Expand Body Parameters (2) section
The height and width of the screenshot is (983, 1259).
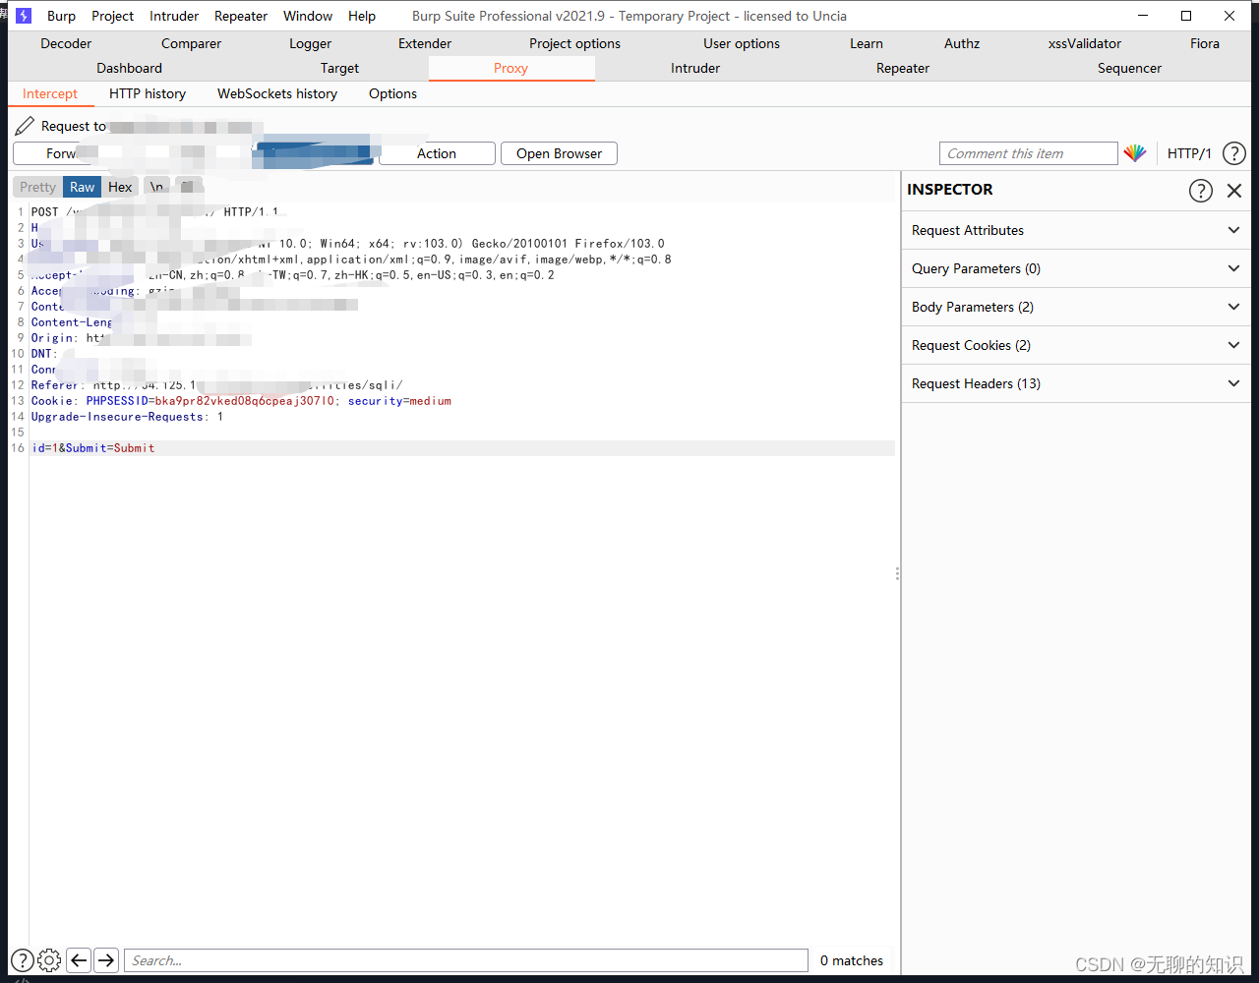(1076, 307)
